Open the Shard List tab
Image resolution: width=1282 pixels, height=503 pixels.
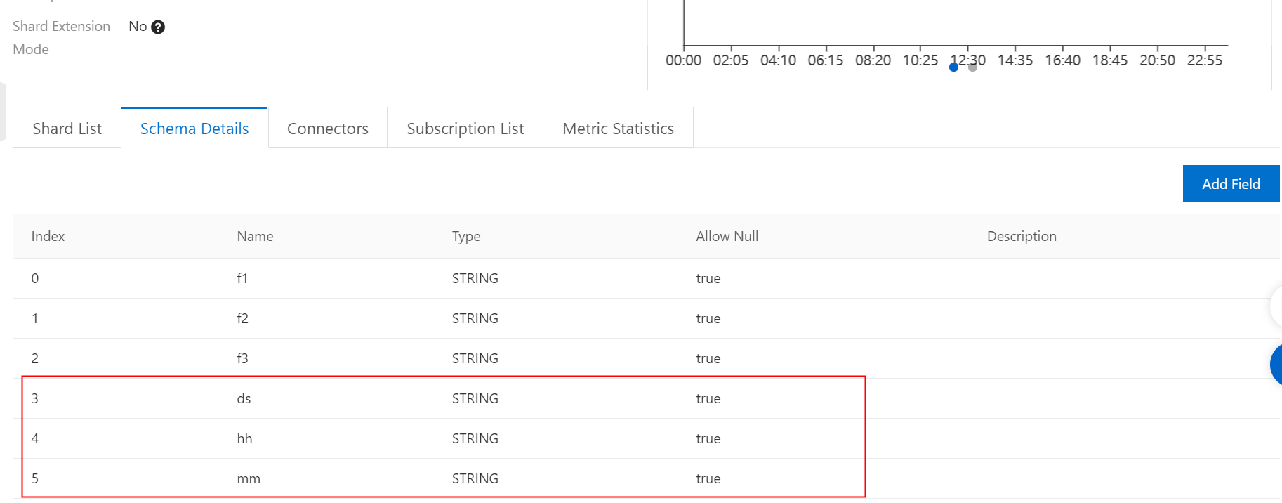click(x=67, y=129)
